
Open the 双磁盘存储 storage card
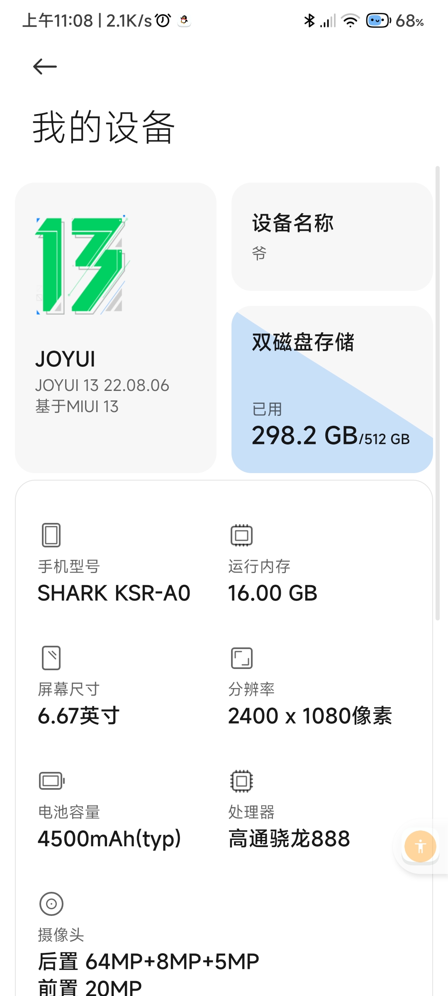(332, 389)
